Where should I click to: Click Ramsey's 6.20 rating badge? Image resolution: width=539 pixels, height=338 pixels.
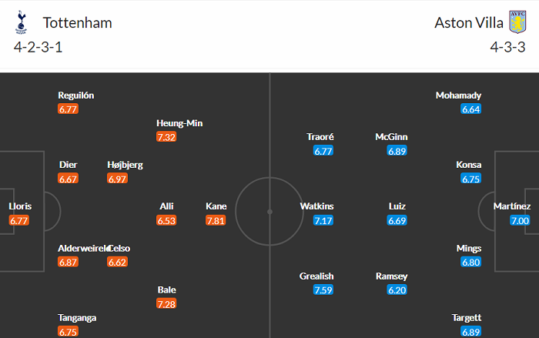tap(397, 290)
